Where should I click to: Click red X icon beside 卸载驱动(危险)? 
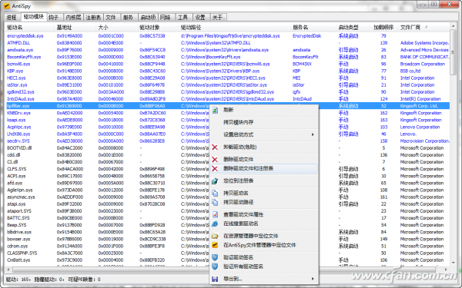[215, 147]
